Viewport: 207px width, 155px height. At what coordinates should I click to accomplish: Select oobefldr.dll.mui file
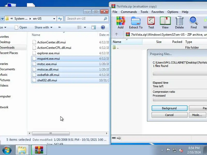(x=70, y=75)
